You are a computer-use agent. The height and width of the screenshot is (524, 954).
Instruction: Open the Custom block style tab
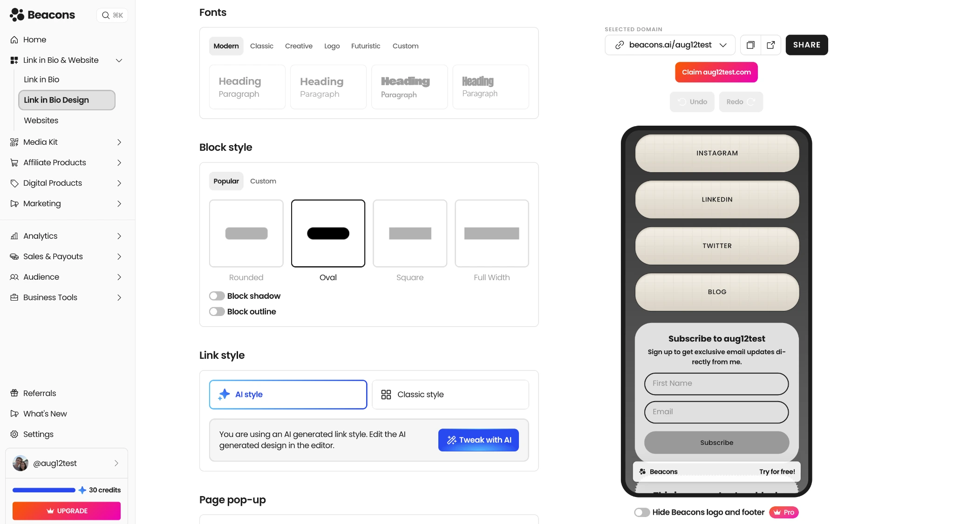tap(263, 181)
